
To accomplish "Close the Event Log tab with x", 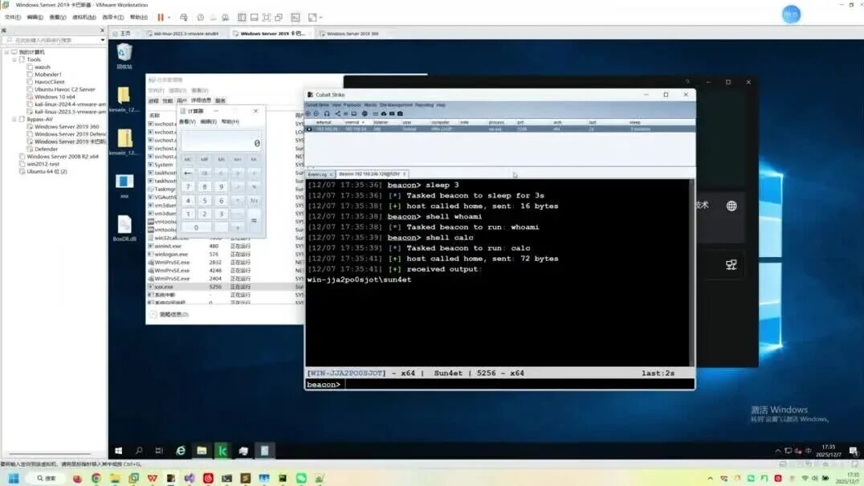I will pyautogui.click(x=331, y=174).
